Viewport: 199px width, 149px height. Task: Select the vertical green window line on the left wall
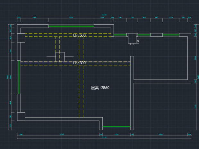pos(19,77)
